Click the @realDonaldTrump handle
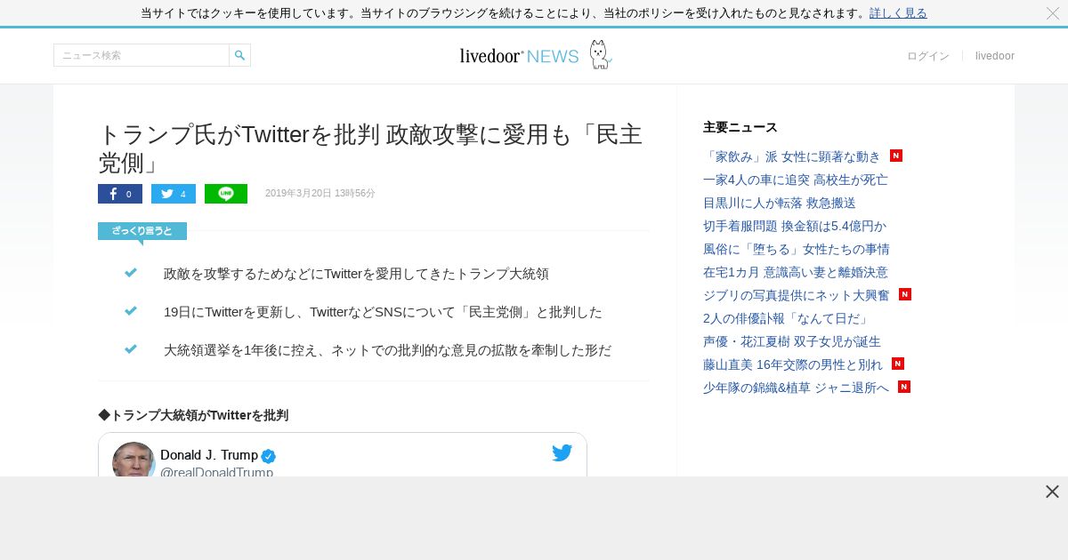The height and width of the screenshot is (560, 1068). [216, 472]
